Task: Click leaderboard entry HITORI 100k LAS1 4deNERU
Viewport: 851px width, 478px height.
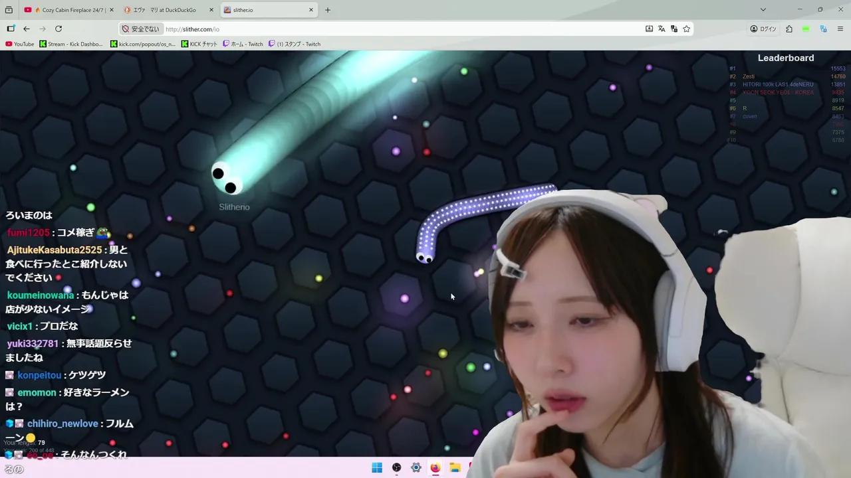Action: tap(778, 84)
